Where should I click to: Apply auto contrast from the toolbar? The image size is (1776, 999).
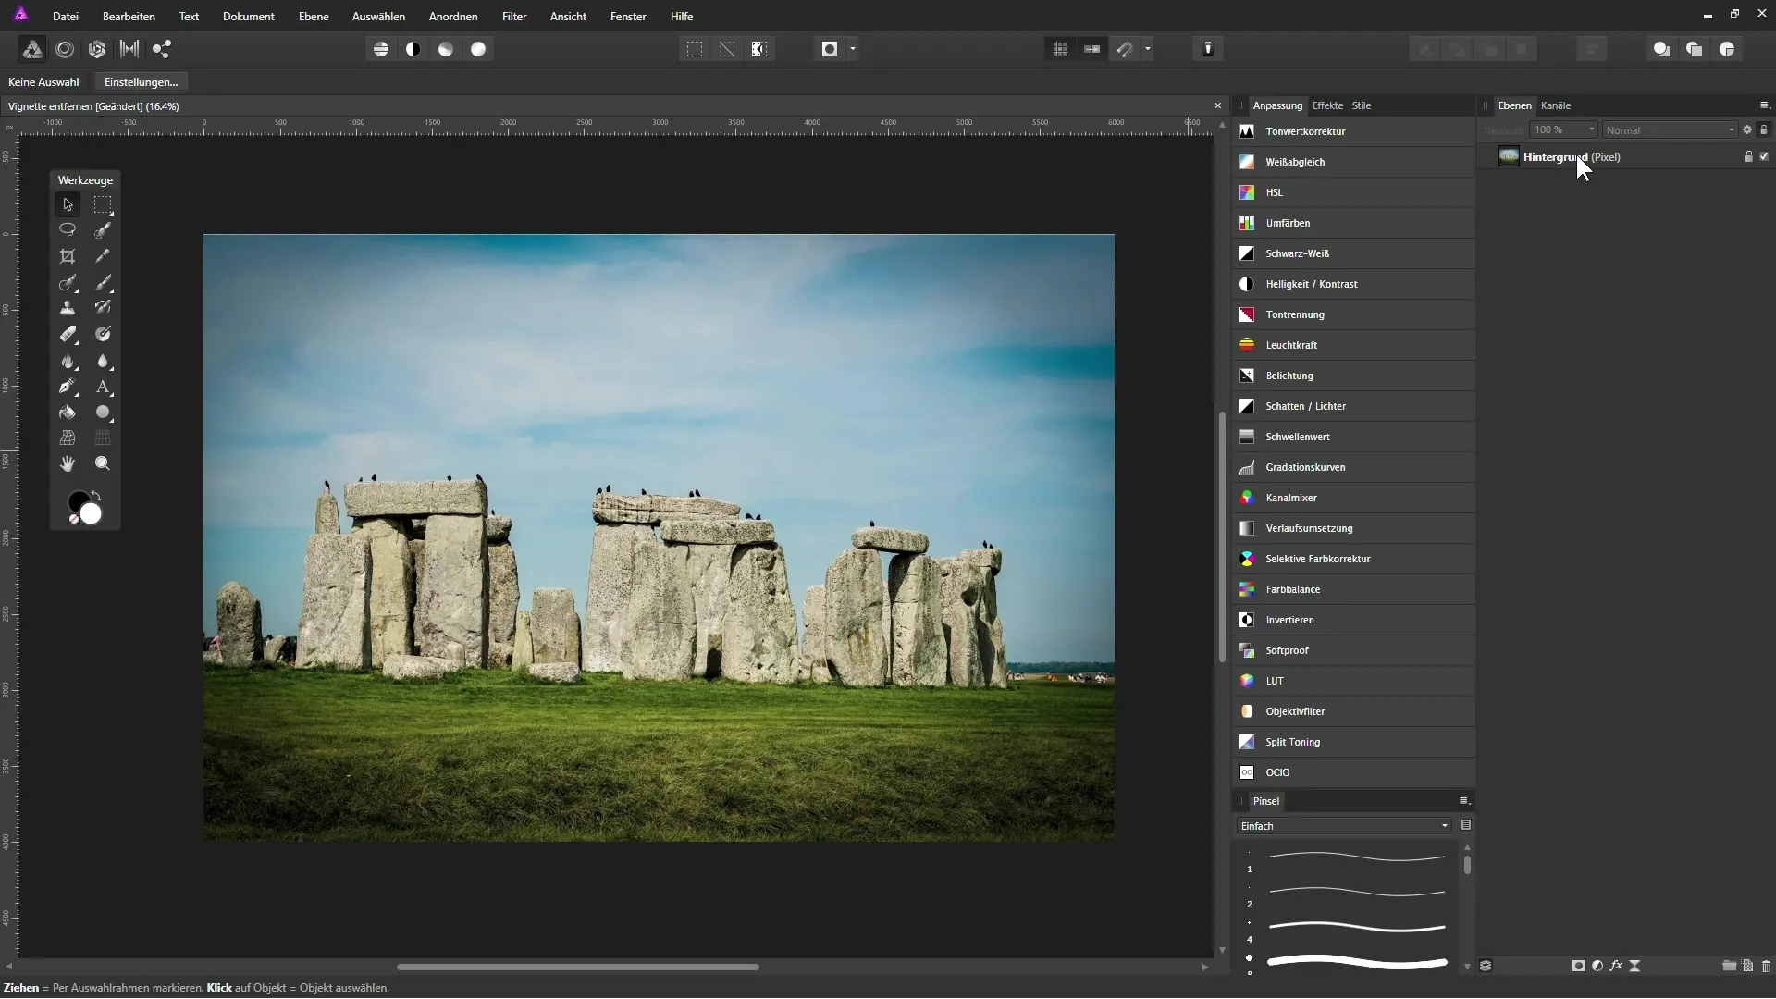pyautogui.click(x=413, y=49)
